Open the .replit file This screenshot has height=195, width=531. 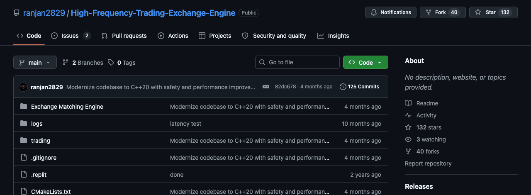[x=39, y=175]
